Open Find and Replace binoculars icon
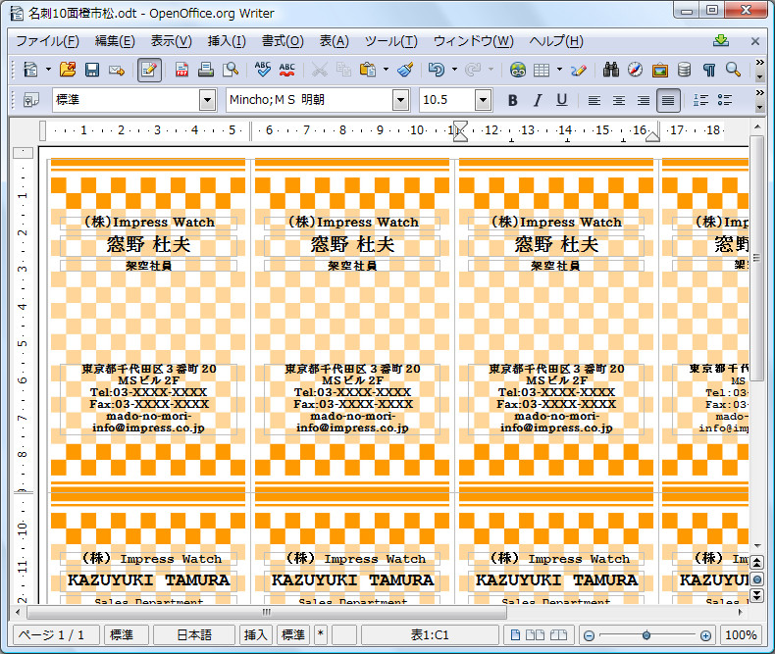 click(x=611, y=70)
